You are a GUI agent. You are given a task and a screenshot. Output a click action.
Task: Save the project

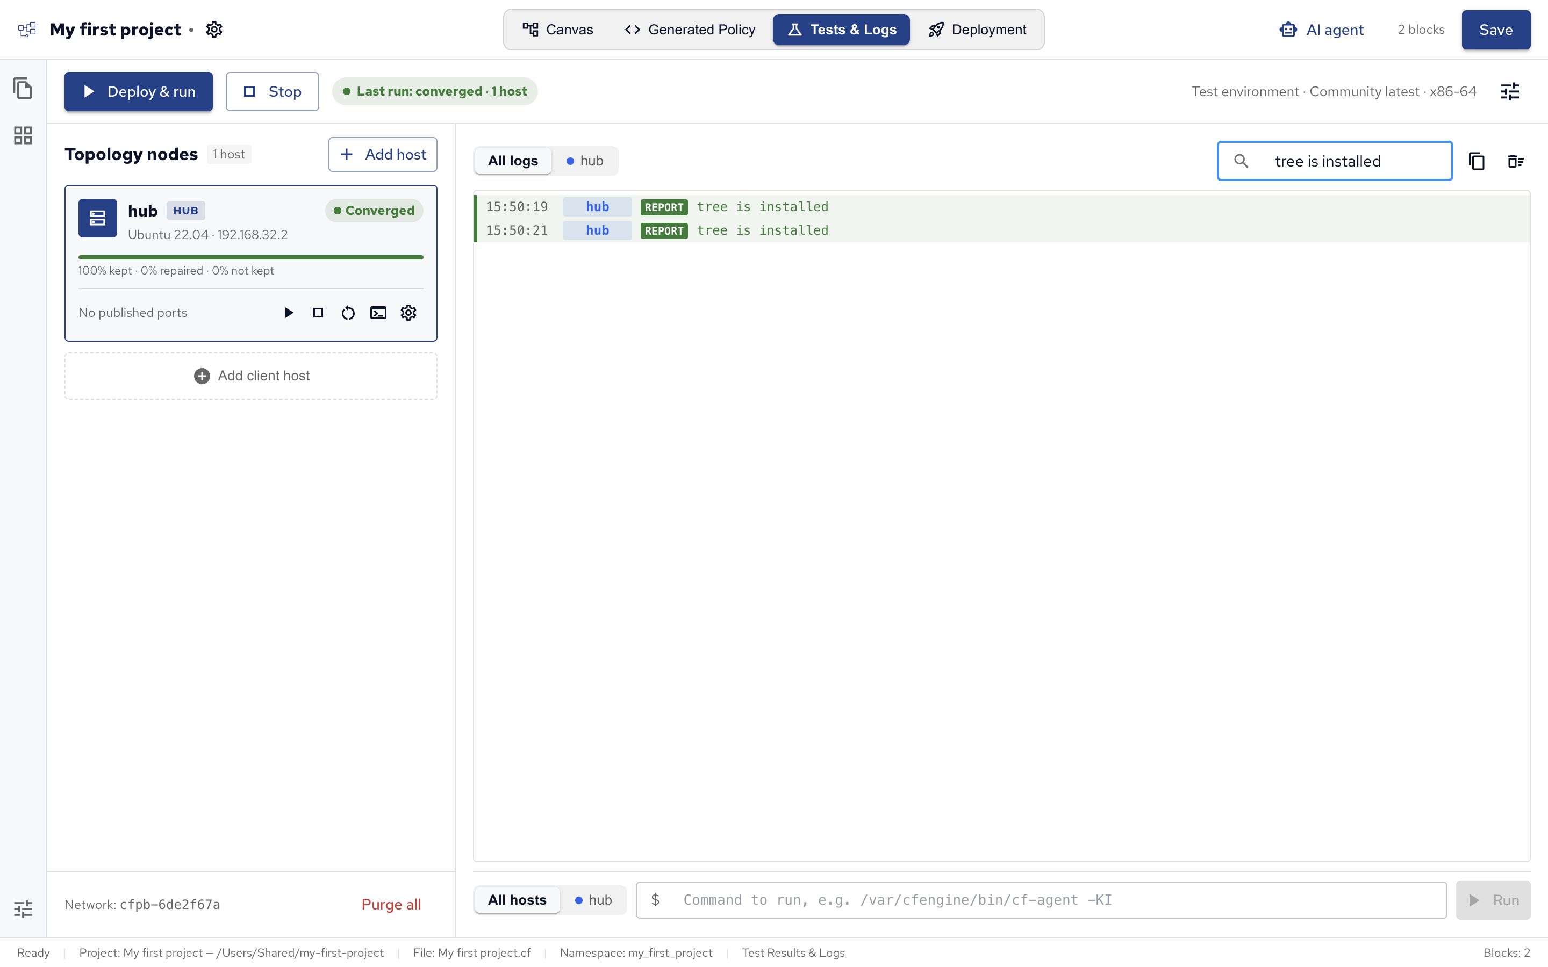[x=1495, y=30]
